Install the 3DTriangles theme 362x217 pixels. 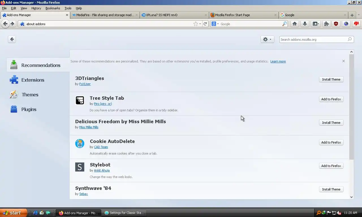(x=331, y=79)
